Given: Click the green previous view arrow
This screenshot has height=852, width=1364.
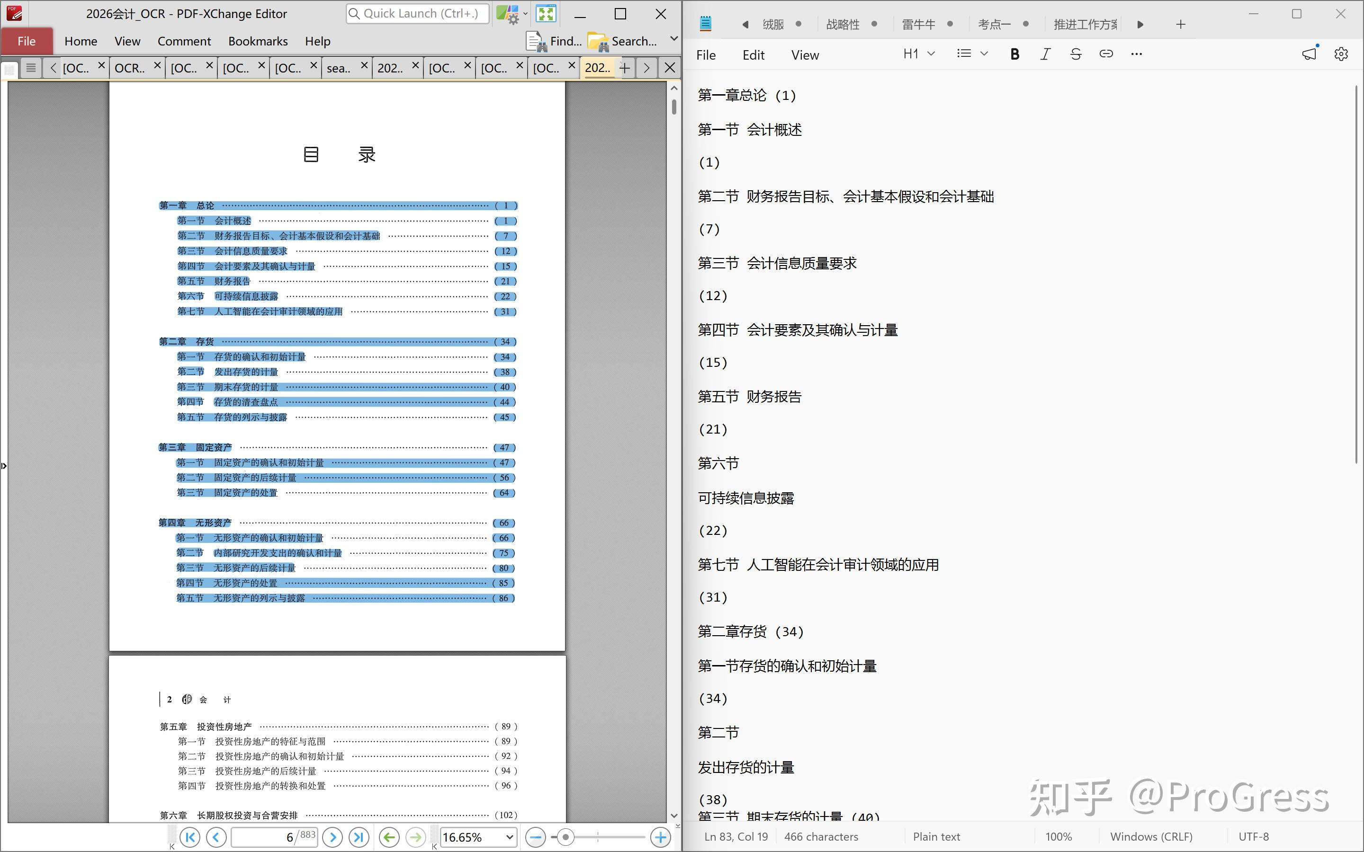Looking at the screenshot, I should (389, 837).
